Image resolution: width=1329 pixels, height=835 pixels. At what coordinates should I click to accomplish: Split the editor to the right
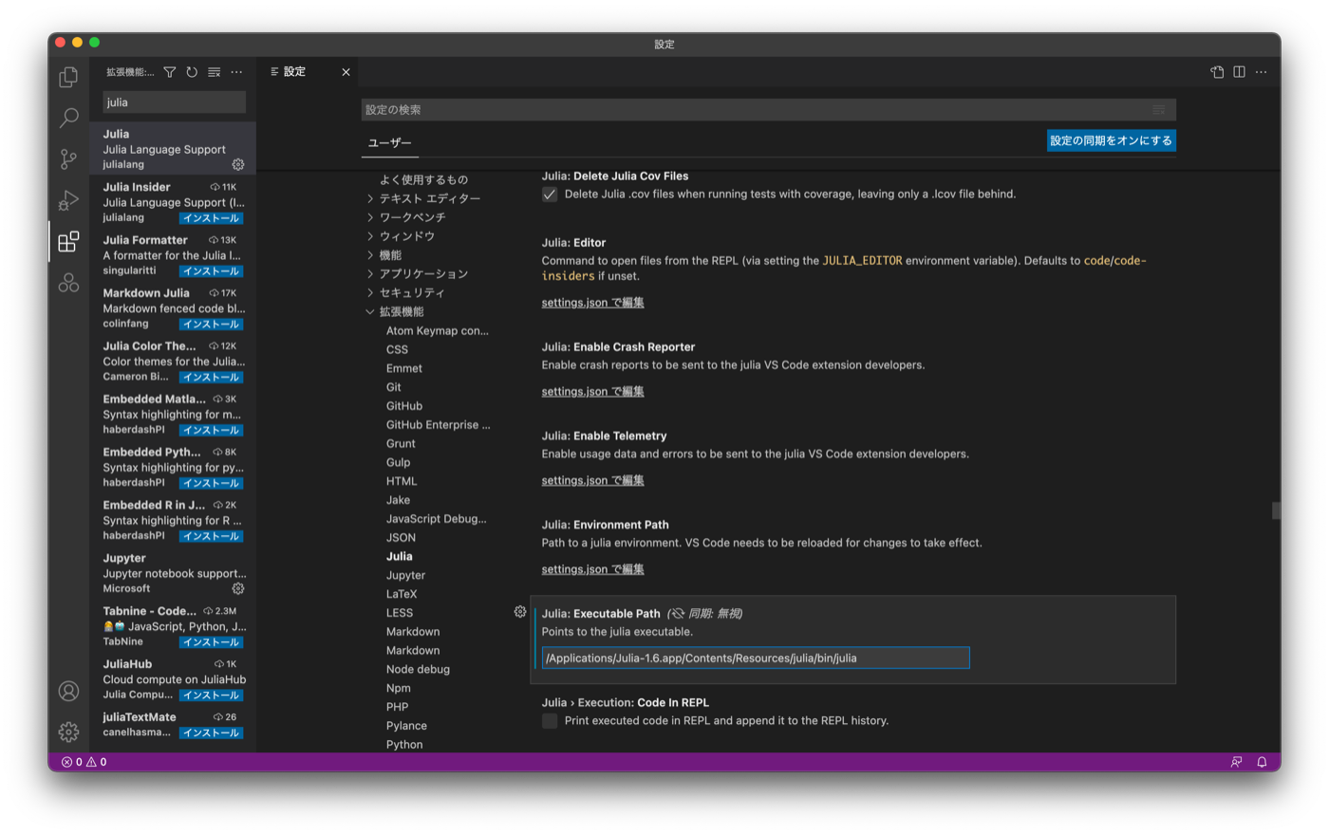tap(1239, 72)
